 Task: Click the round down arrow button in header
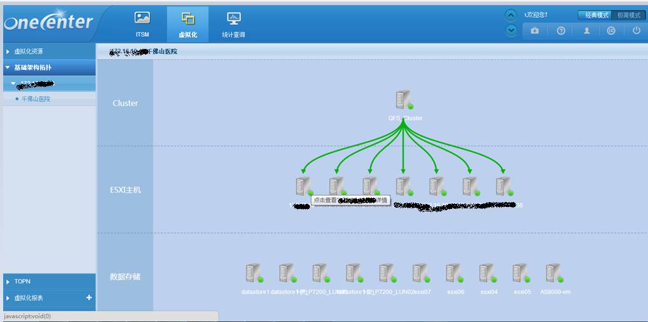(x=511, y=30)
